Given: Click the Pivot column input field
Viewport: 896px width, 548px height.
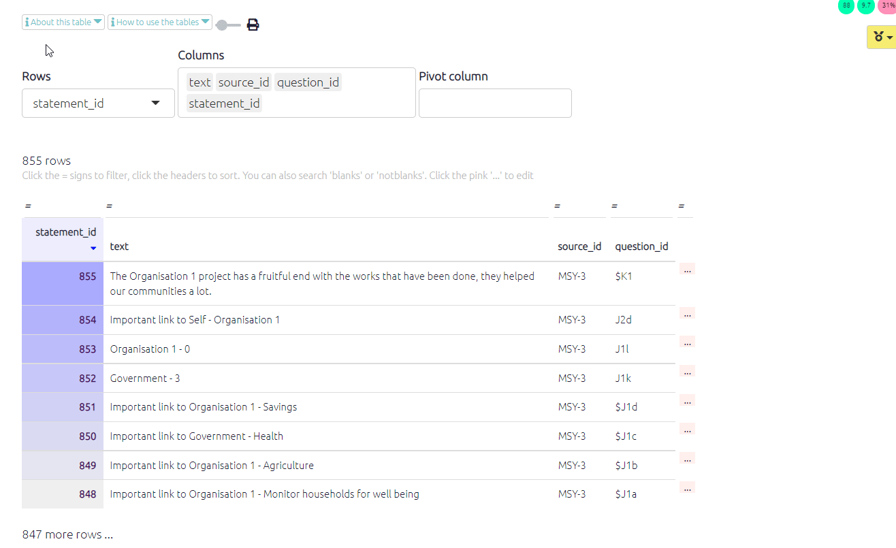Looking at the screenshot, I should (495, 103).
